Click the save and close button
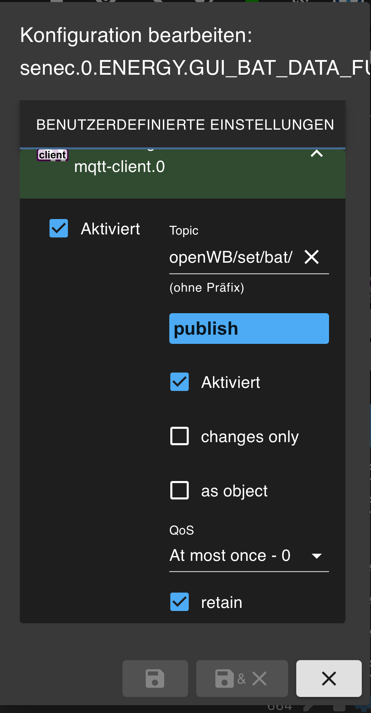The height and width of the screenshot is (713, 371). point(242,678)
